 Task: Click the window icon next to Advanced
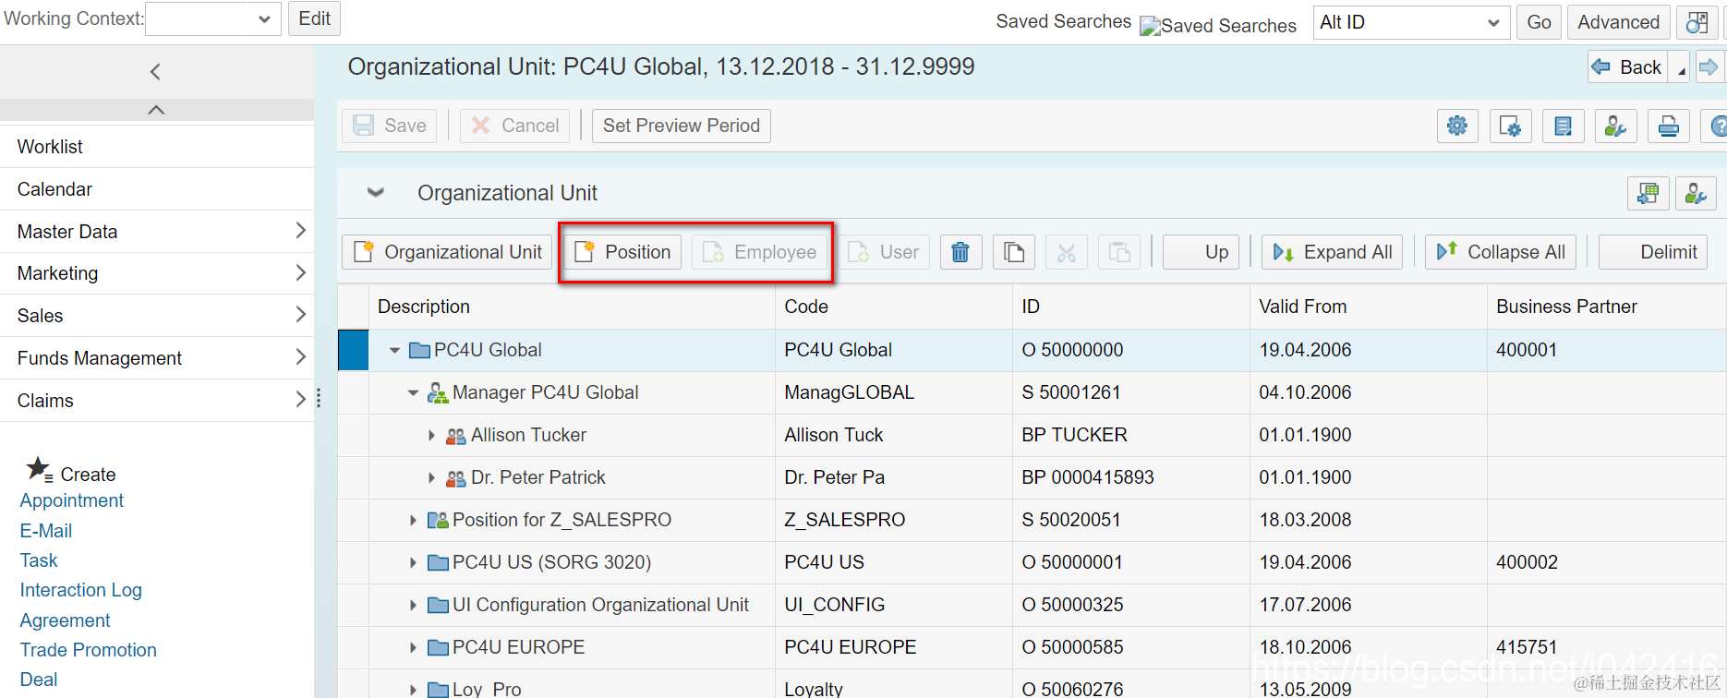coord(1697,22)
